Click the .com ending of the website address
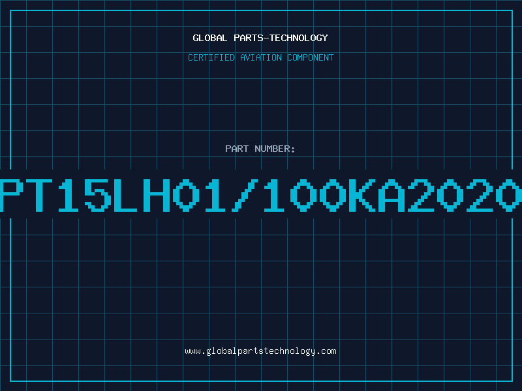The image size is (522, 391). pos(326,351)
